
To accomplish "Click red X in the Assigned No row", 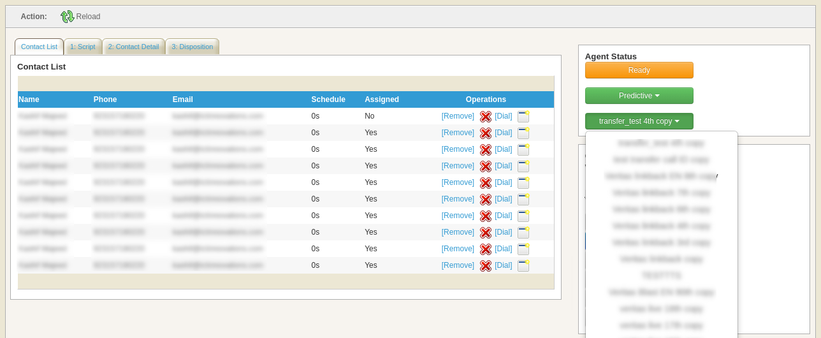I will tap(485, 116).
